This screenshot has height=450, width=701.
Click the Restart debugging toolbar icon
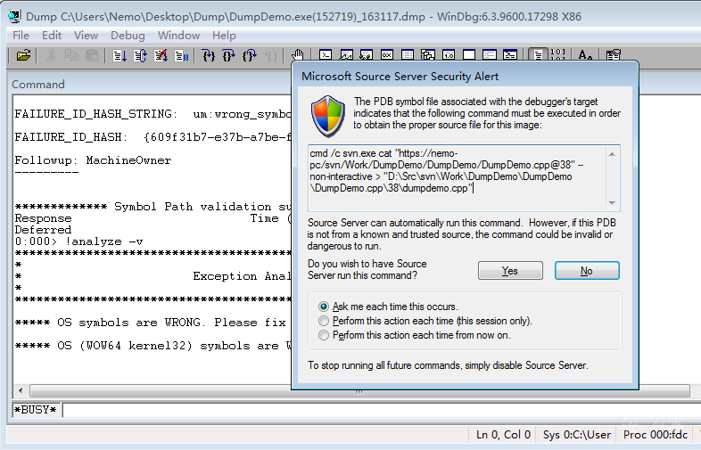tap(140, 55)
